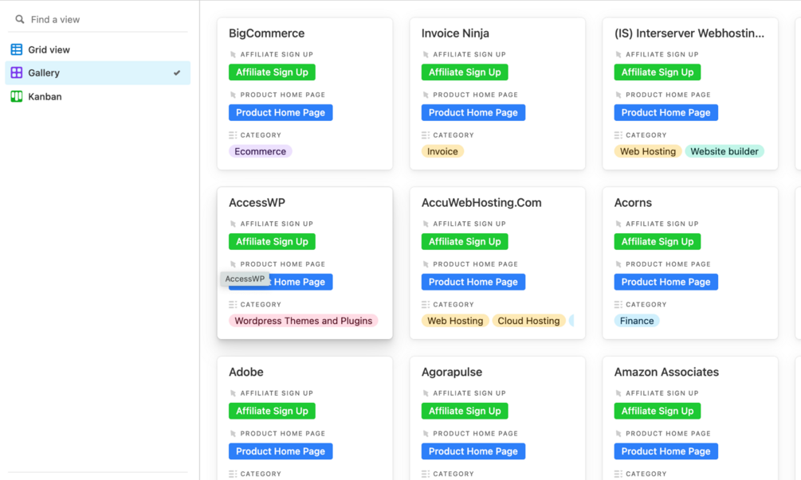This screenshot has width=801, height=480.
Task: Click the Ecommerce category tag
Action: [x=260, y=151]
